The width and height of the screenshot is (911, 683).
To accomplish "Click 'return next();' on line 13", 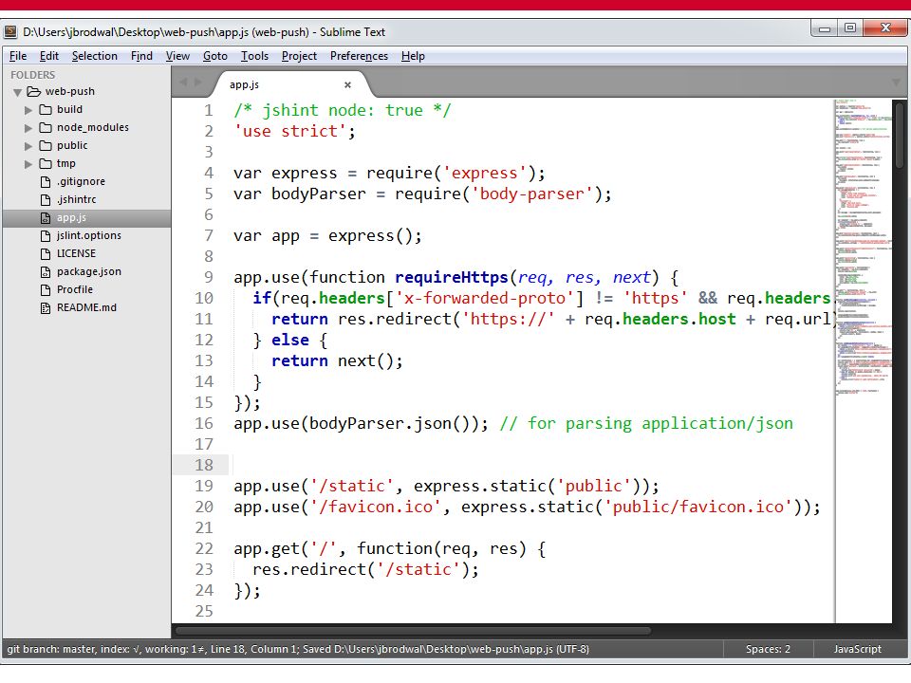I will 337,361.
